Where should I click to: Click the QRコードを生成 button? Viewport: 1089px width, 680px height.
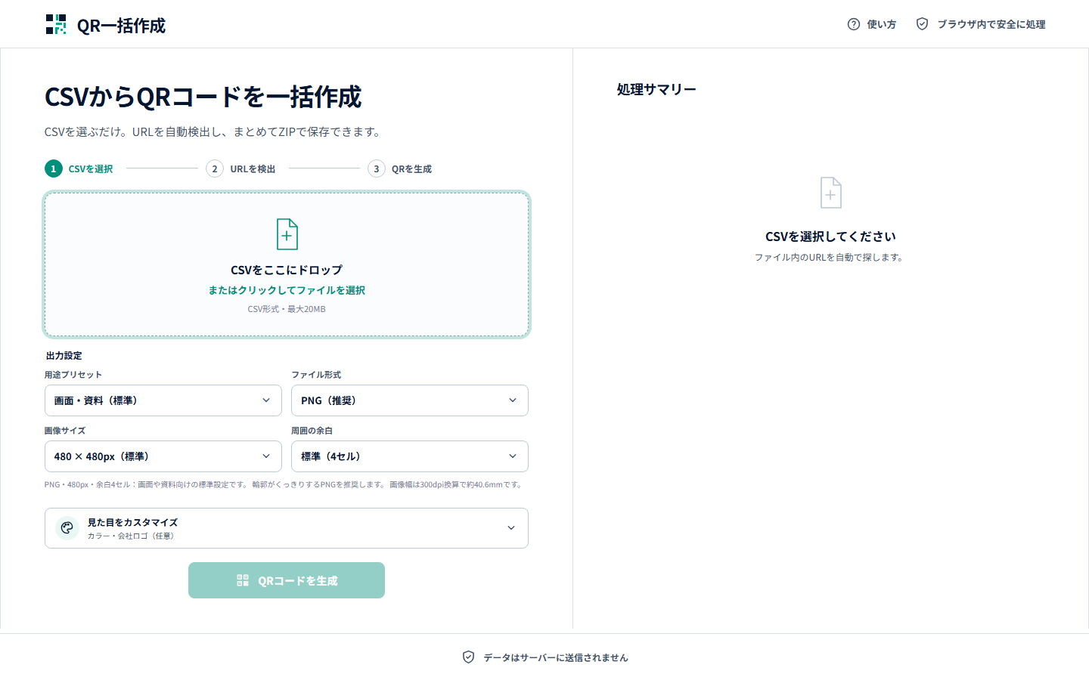point(287,580)
